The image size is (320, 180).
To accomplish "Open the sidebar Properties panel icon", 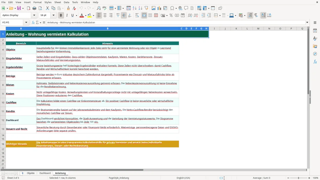I will click(x=315, y=31).
